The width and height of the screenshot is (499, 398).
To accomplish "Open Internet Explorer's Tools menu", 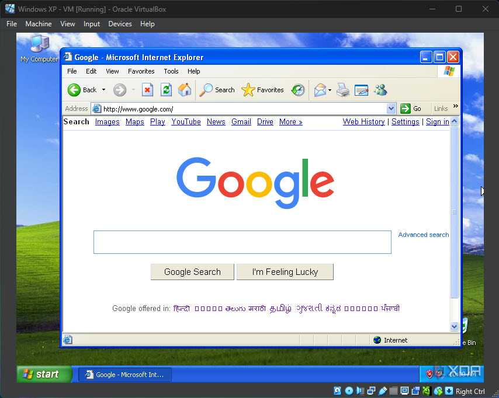I will click(171, 71).
